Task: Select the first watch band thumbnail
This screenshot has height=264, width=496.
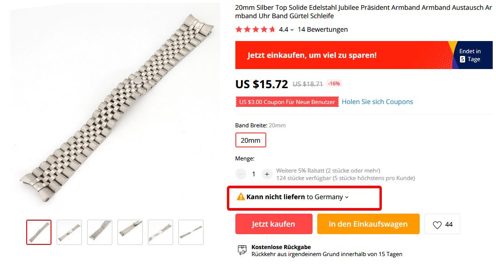Action: [39, 232]
